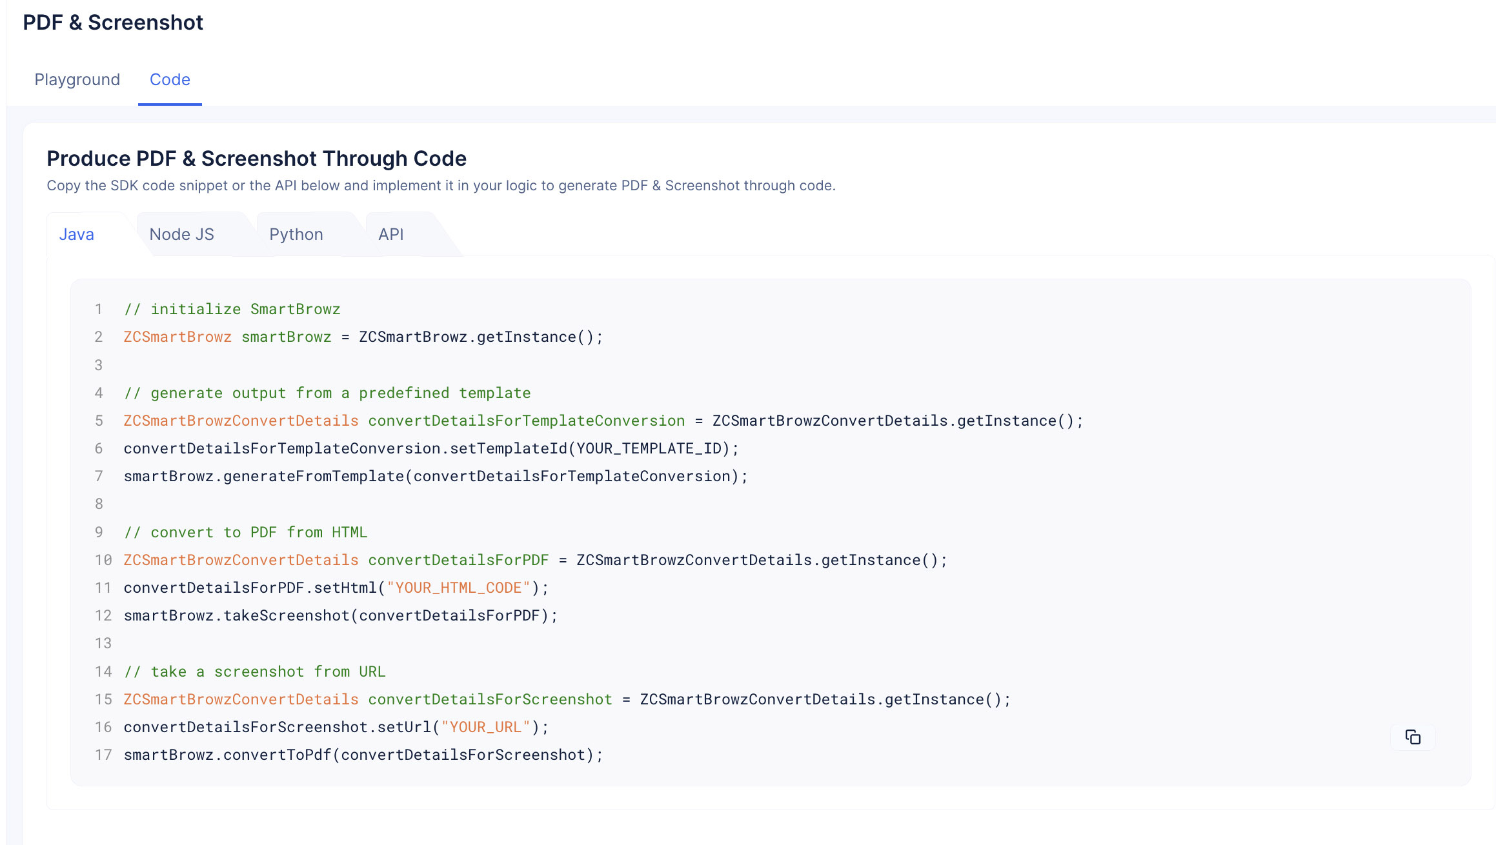The height and width of the screenshot is (845, 1496).
Task: Click the YOUR_TEMPLATE_ID placeholder in code
Action: [x=649, y=448]
